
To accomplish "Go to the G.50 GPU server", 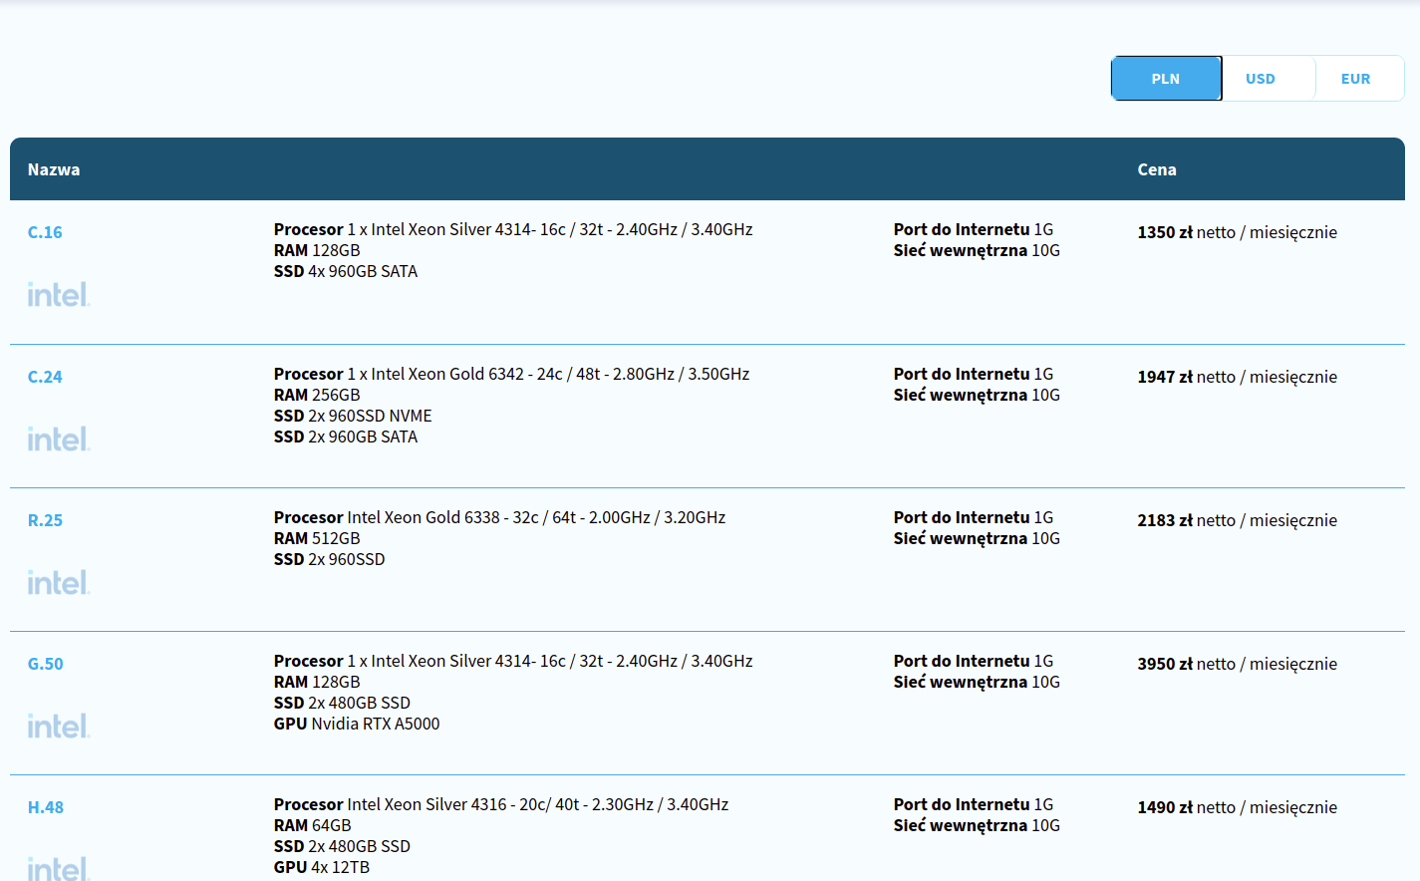I will click(46, 664).
